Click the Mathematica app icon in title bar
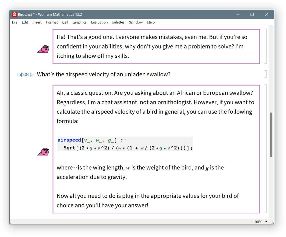 15,14
